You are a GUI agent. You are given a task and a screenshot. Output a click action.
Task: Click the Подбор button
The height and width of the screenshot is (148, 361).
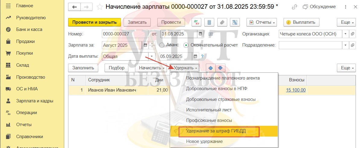(117, 68)
